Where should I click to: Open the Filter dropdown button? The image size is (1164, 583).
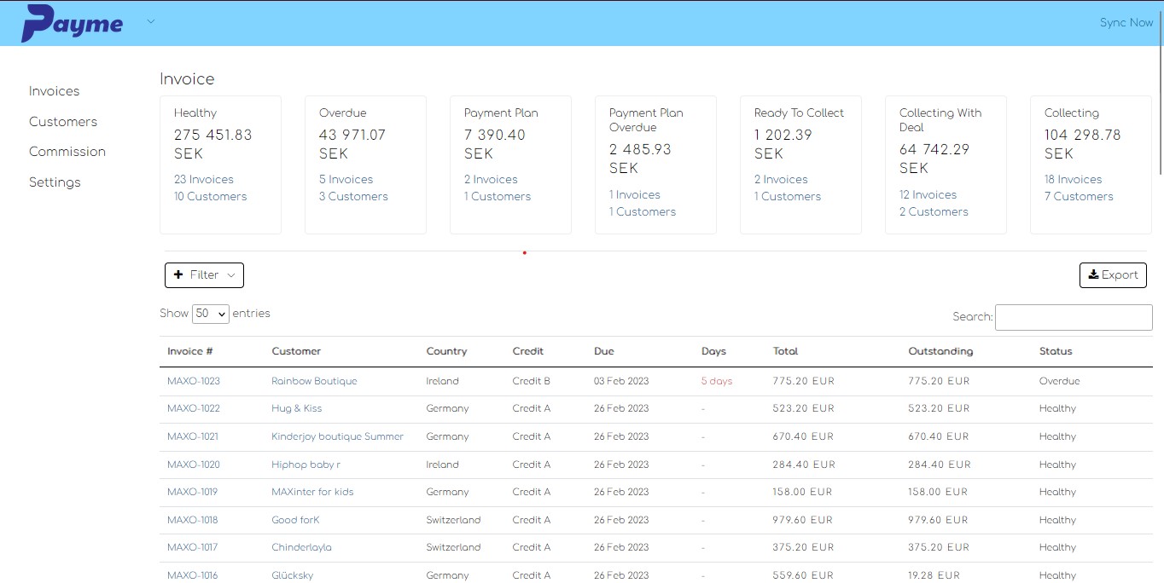pyautogui.click(x=204, y=275)
